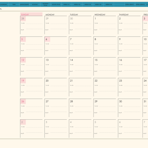Open the WEEKLY-05 tab
The height and width of the screenshot is (148, 148).
click(109, 5)
